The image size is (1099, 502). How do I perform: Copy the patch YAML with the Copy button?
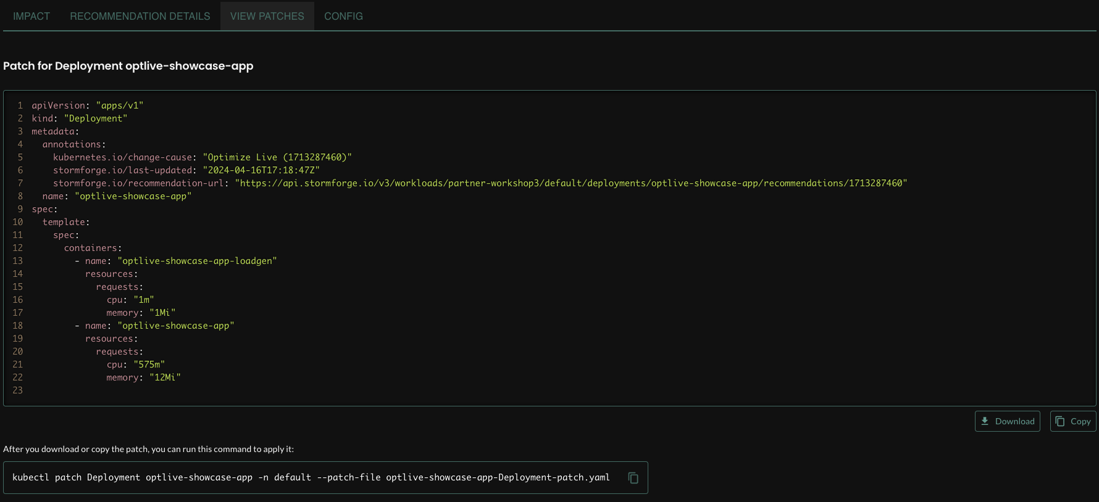coord(1073,421)
